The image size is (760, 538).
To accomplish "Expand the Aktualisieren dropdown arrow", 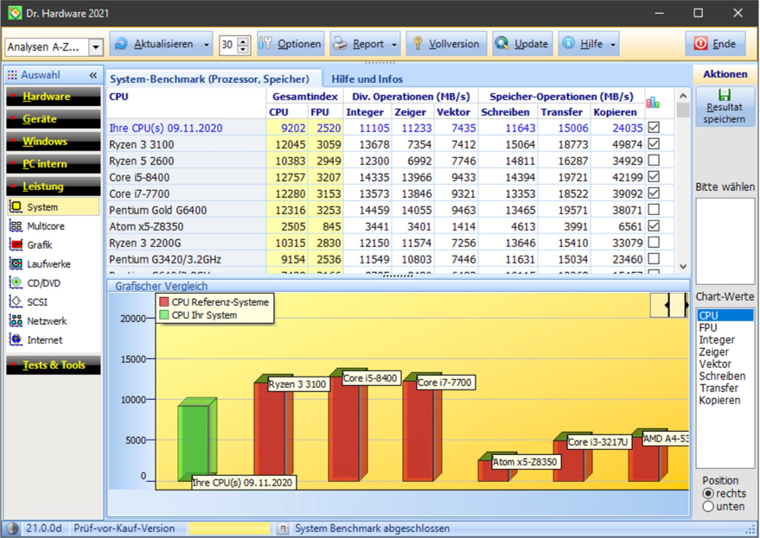I will pos(207,44).
